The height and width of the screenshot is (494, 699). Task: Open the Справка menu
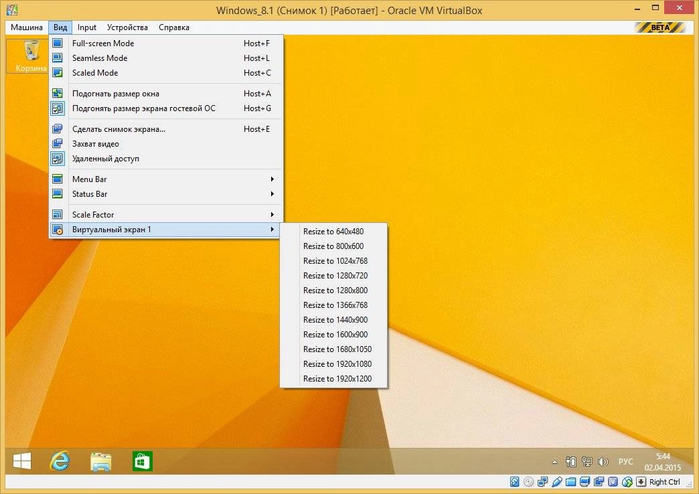tap(174, 27)
